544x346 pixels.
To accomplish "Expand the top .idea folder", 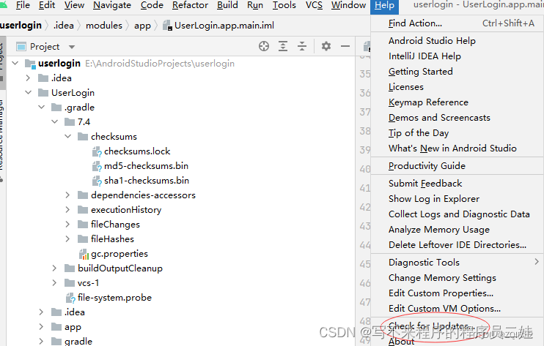I will pyautogui.click(x=28, y=78).
